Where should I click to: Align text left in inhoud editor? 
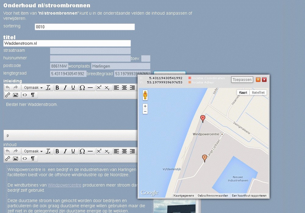[116, 151]
